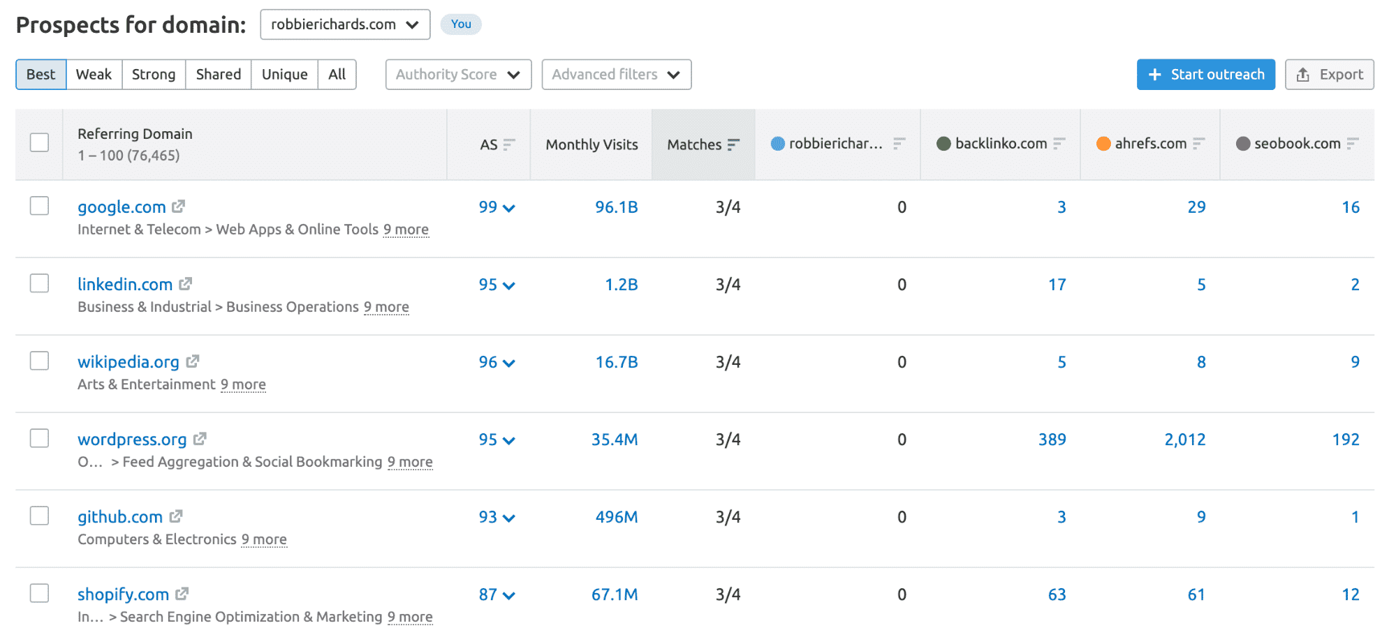Image resolution: width=1396 pixels, height=644 pixels.
Task: Click the Start outreach button
Action: [1205, 75]
